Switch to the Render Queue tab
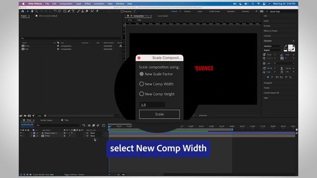This screenshot has width=317, height=178. pyautogui.click(x=46, y=120)
